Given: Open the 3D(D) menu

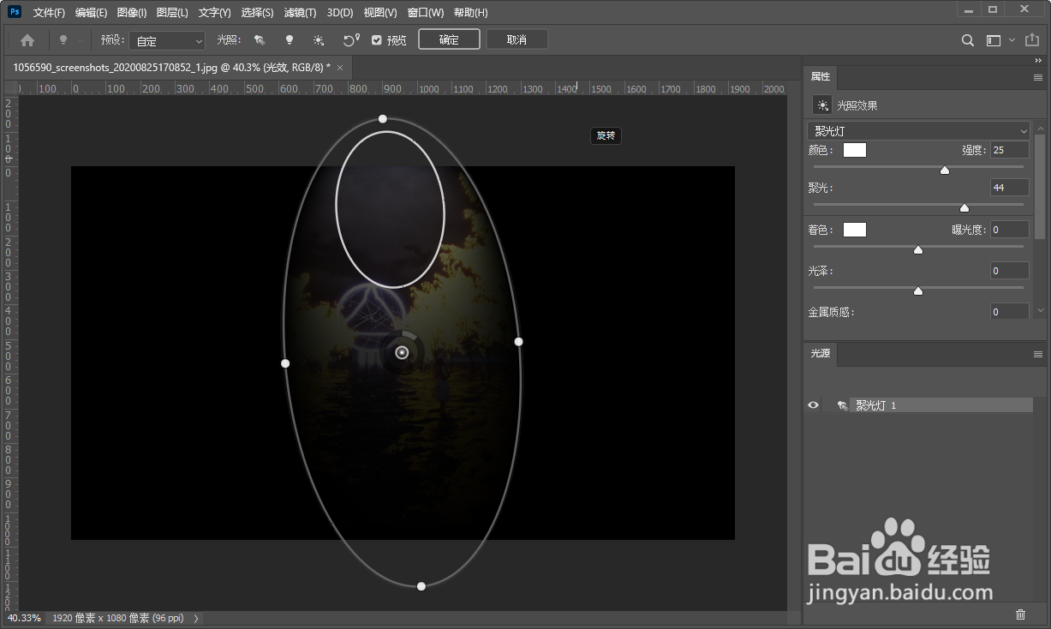Looking at the screenshot, I should [x=340, y=13].
